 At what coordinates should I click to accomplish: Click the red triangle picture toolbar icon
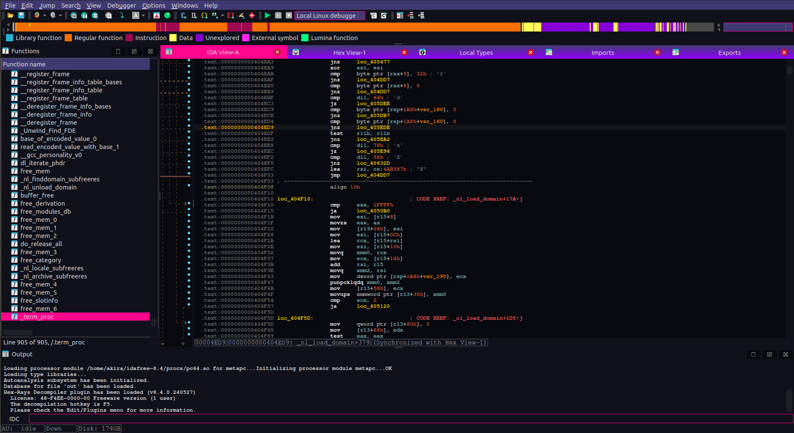tap(157, 15)
